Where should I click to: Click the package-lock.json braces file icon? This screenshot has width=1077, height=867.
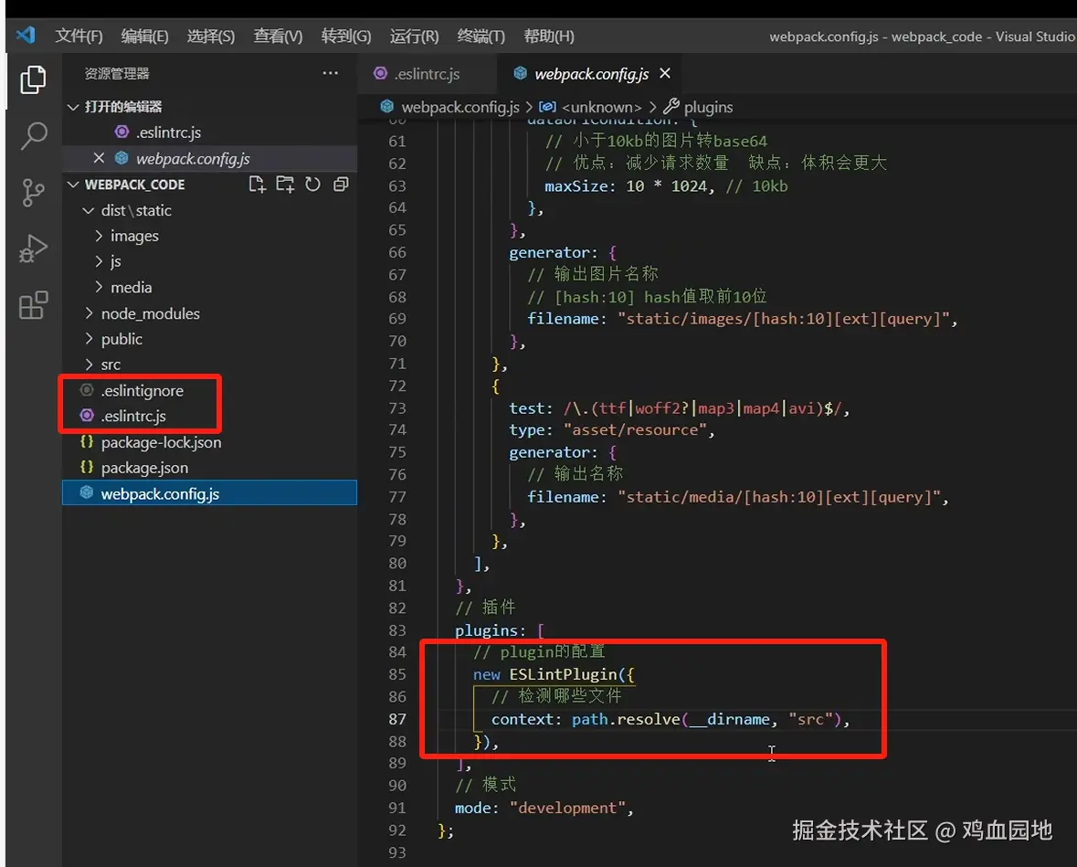click(x=87, y=442)
